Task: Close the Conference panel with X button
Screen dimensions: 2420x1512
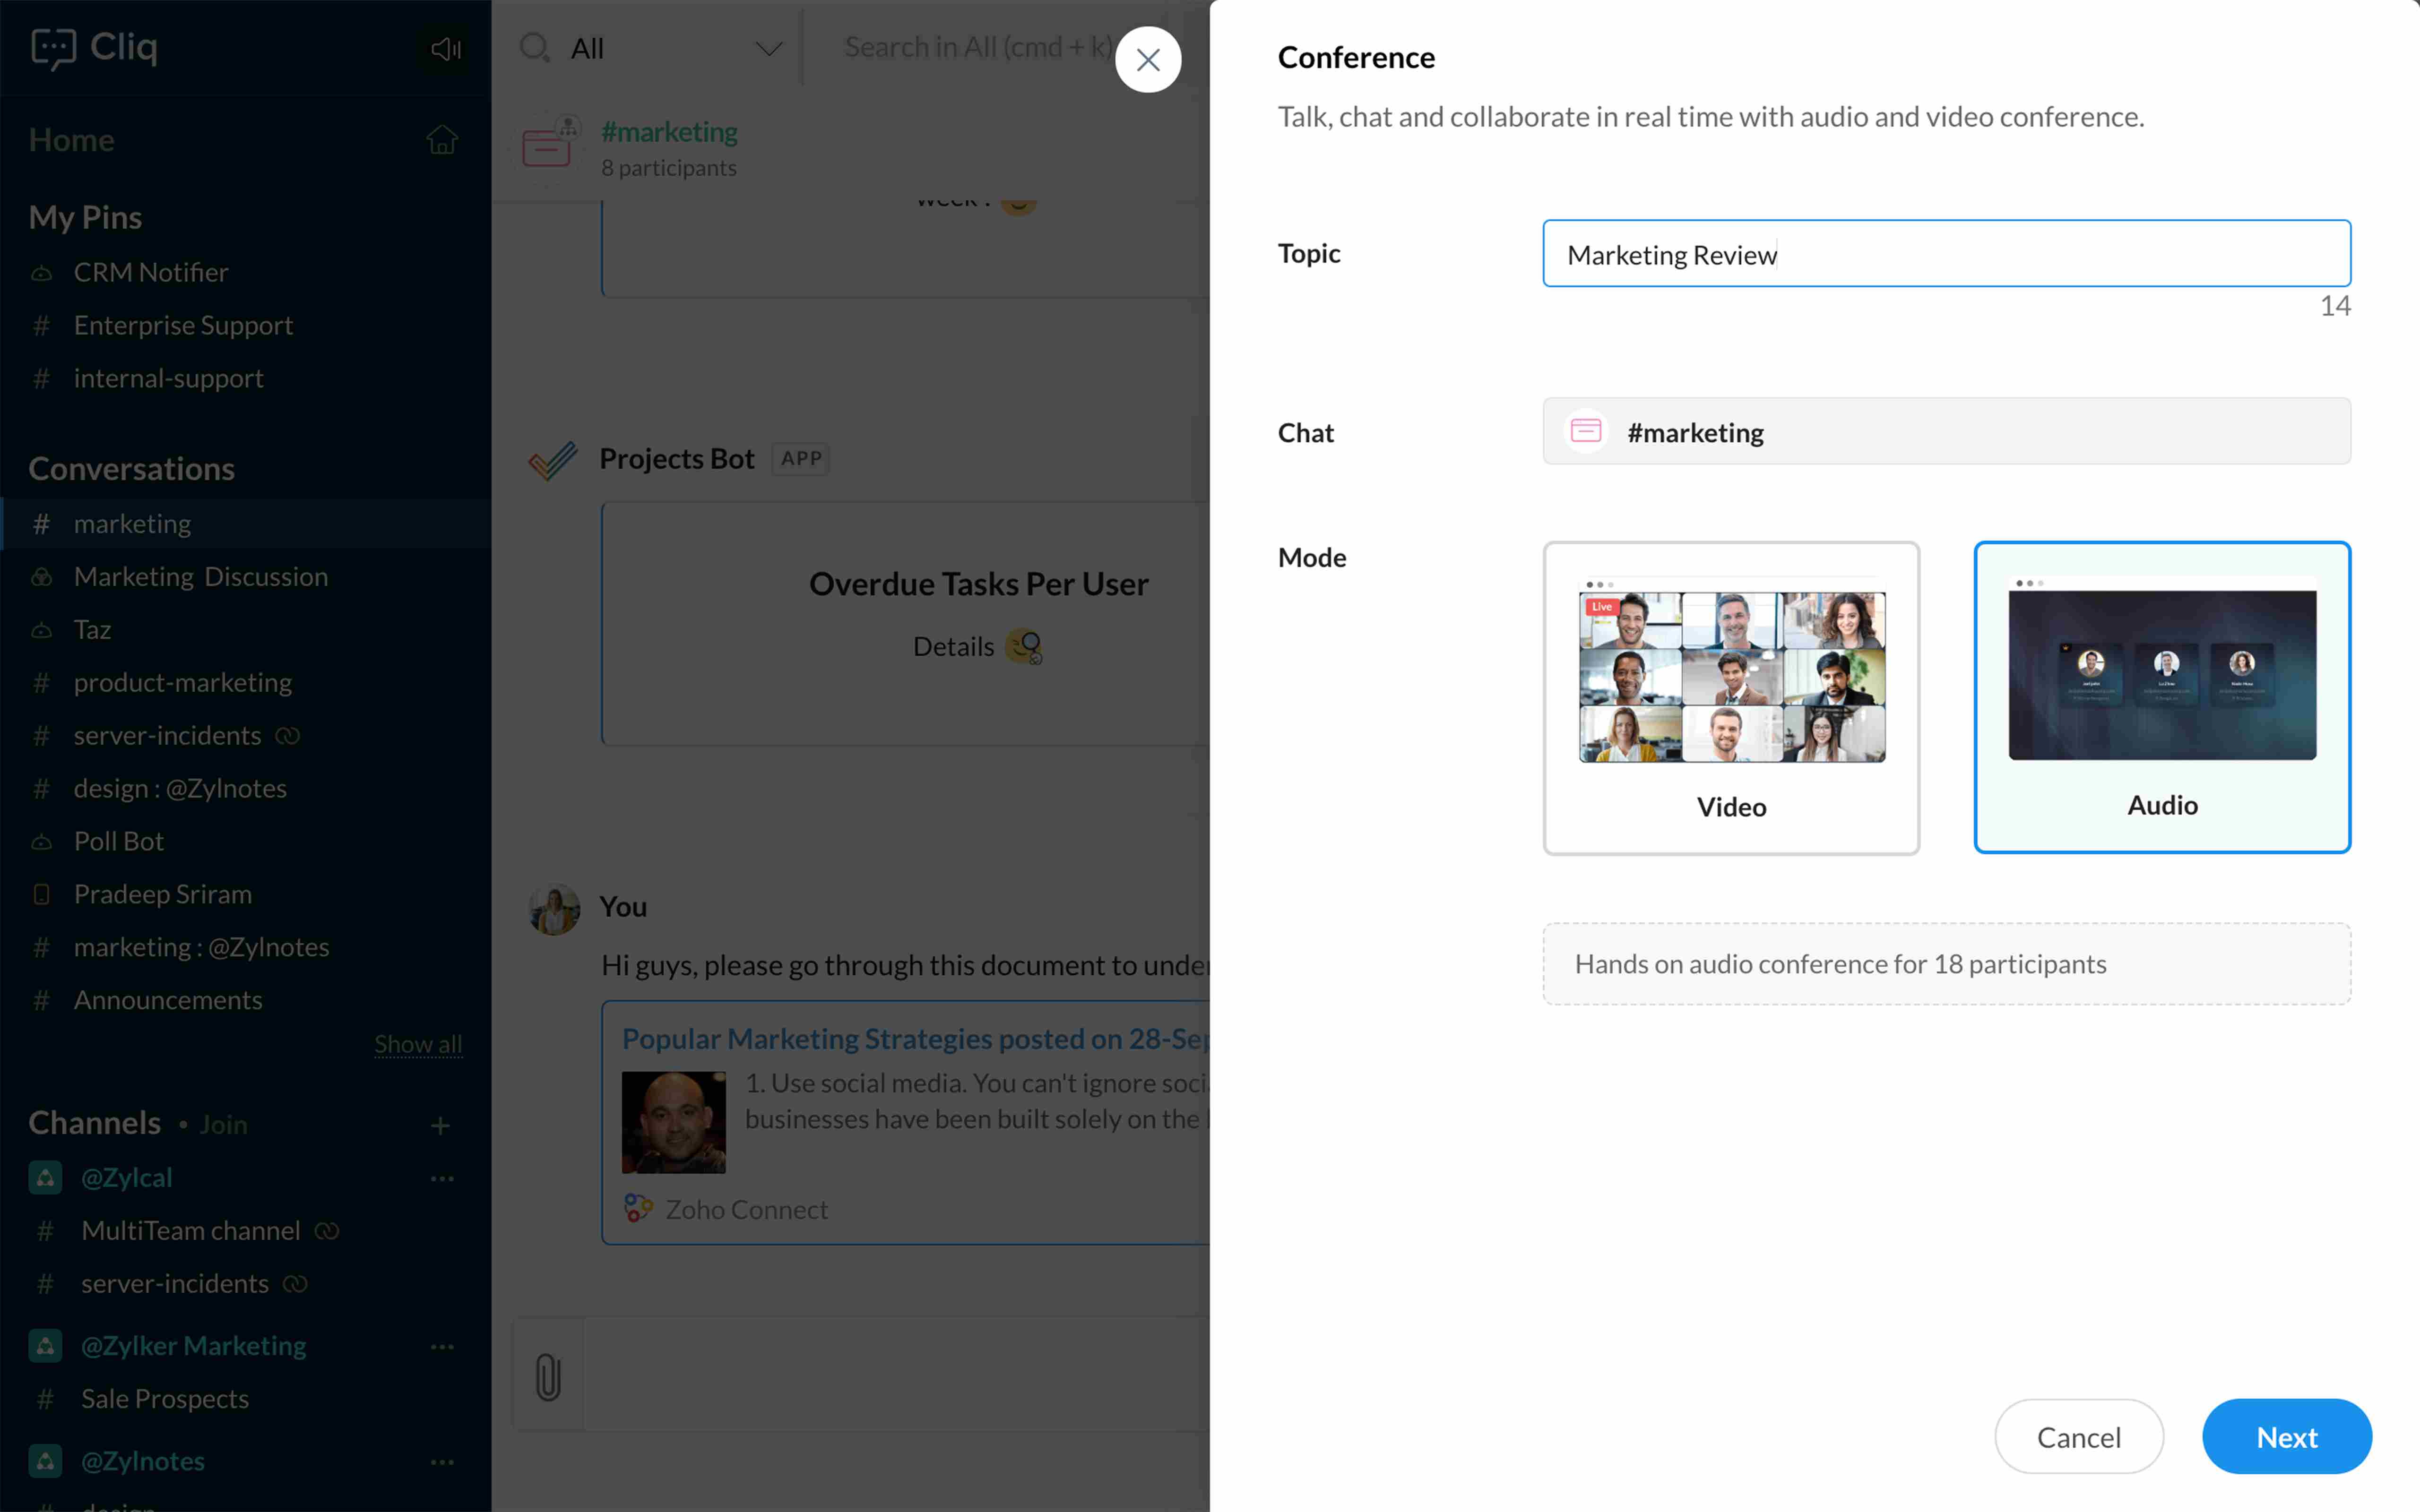Action: [x=1148, y=60]
